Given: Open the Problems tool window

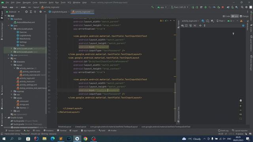Looking at the screenshot, I should (49, 131).
